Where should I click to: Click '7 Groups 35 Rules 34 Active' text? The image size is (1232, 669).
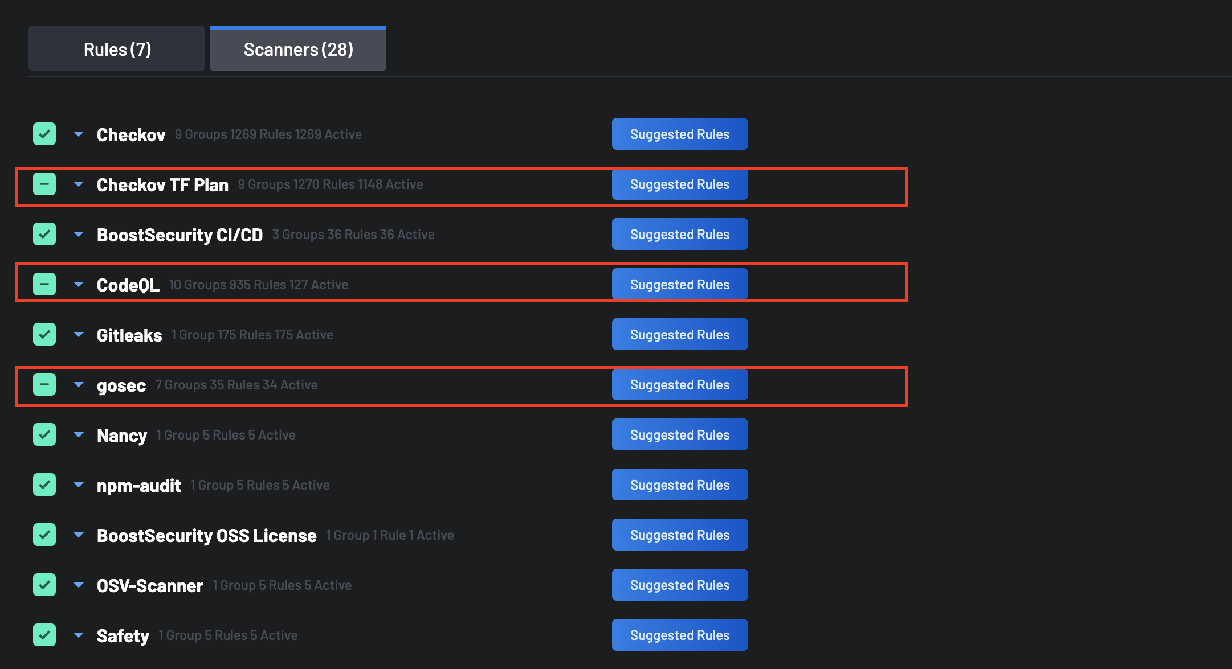(236, 385)
